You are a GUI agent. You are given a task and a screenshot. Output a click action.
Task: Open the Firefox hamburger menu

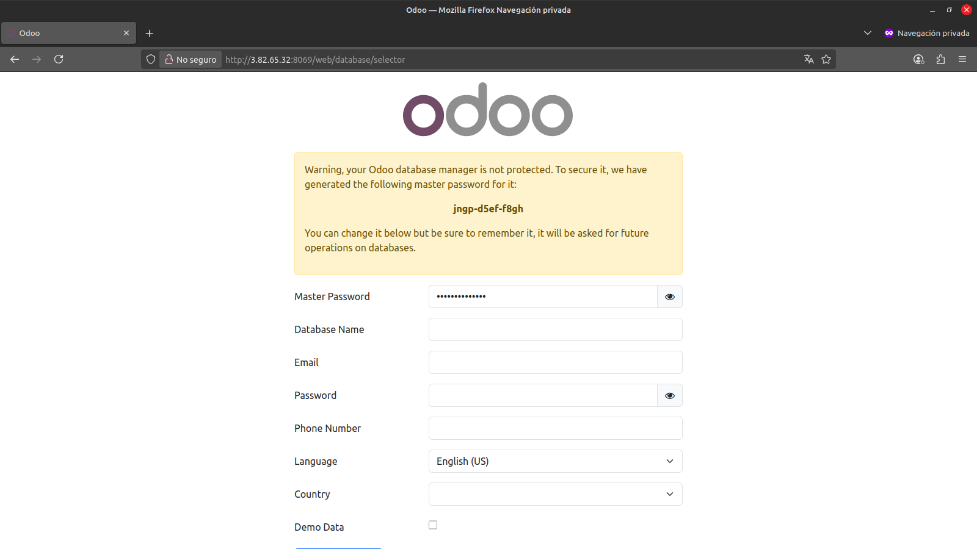pos(962,59)
